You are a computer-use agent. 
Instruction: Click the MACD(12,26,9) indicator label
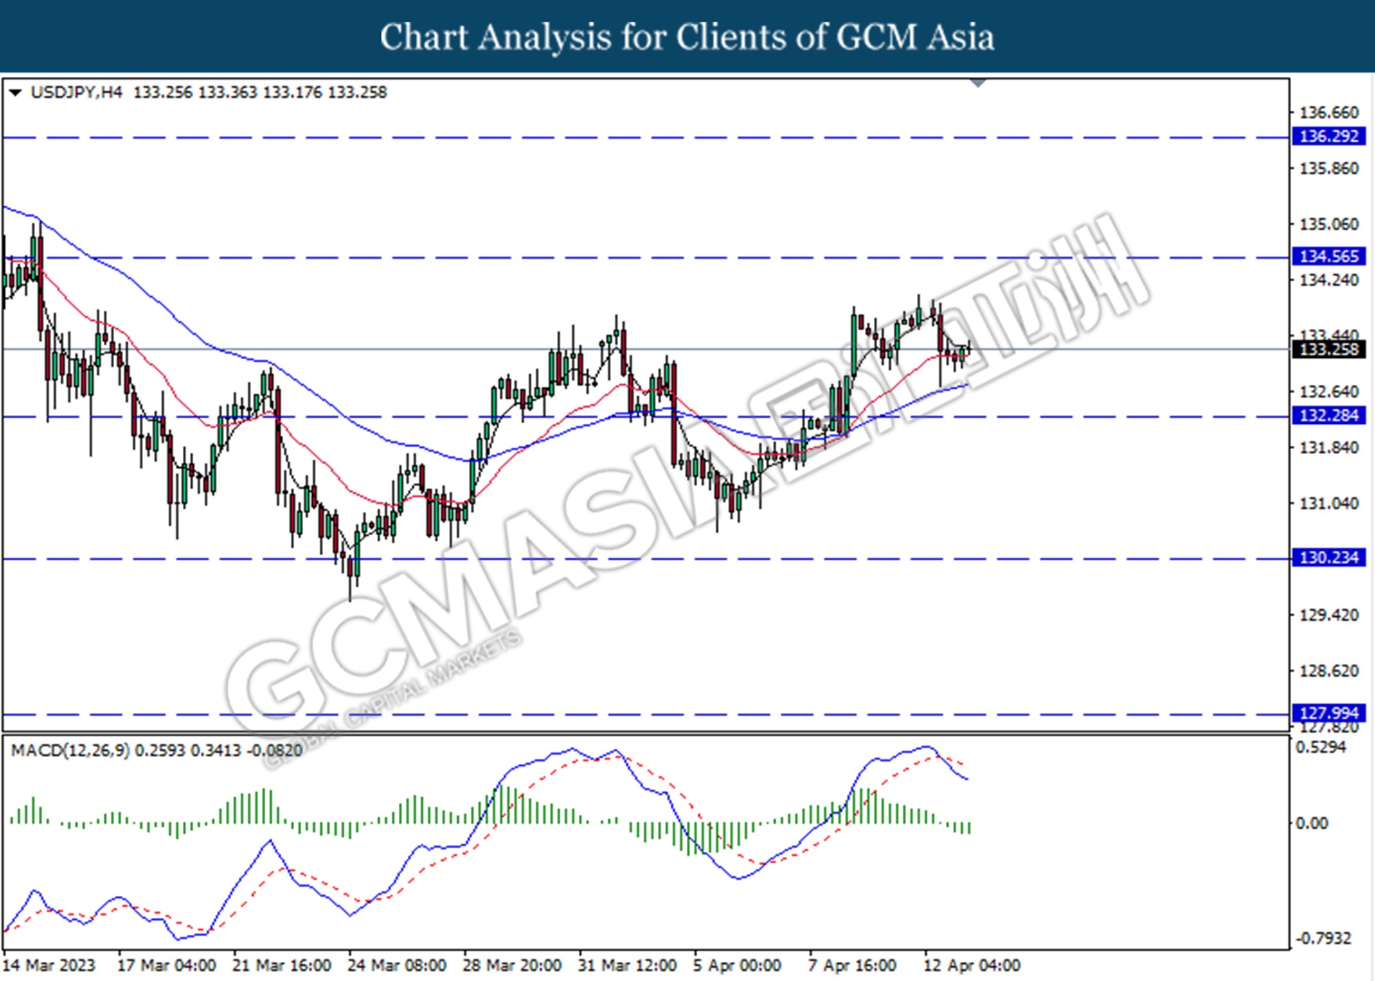click(x=70, y=750)
